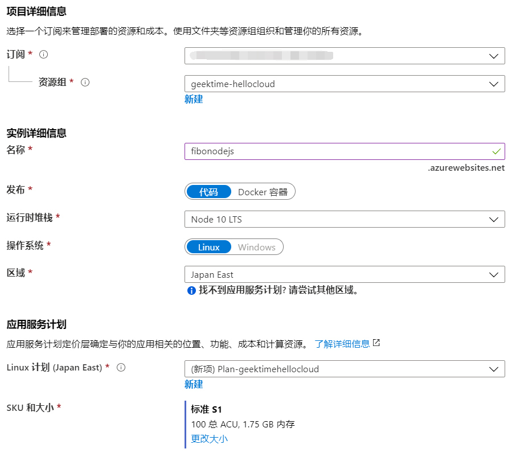Viewport: 516px width, 457px height.
Task: Click the 名称 input field with fibonodejs
Action: (x=336, y=151)
